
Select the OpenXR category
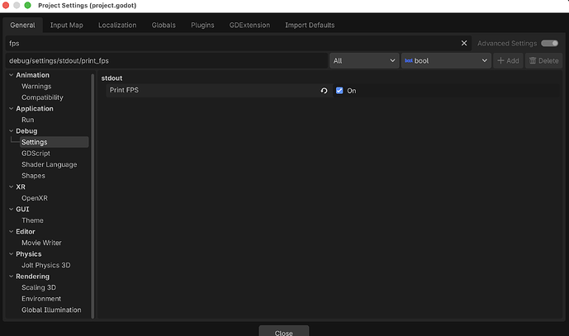(x=35, y=198)
